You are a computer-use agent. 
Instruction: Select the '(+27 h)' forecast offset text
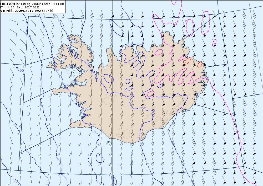47,11
